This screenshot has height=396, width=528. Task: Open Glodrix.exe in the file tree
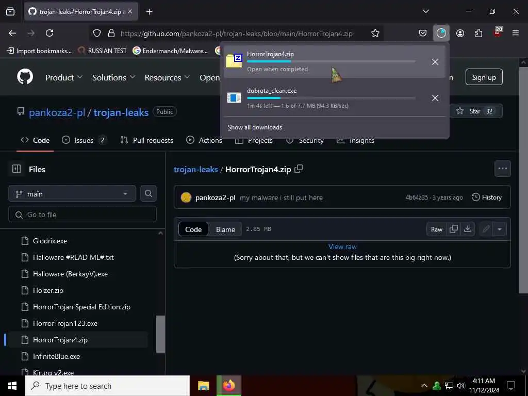pos(50,241)
